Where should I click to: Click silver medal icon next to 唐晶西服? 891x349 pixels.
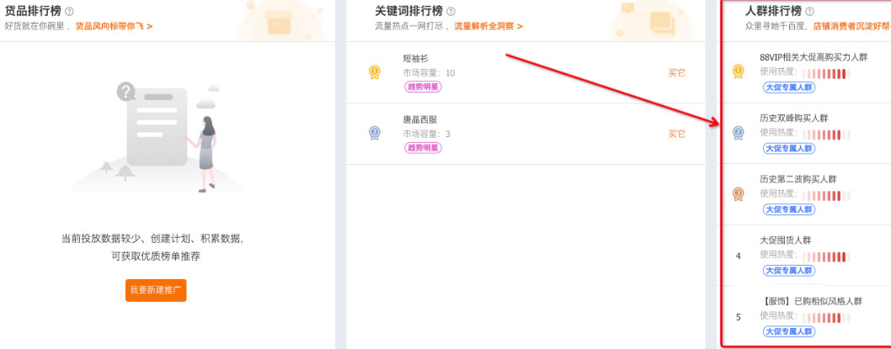point(375,133)
